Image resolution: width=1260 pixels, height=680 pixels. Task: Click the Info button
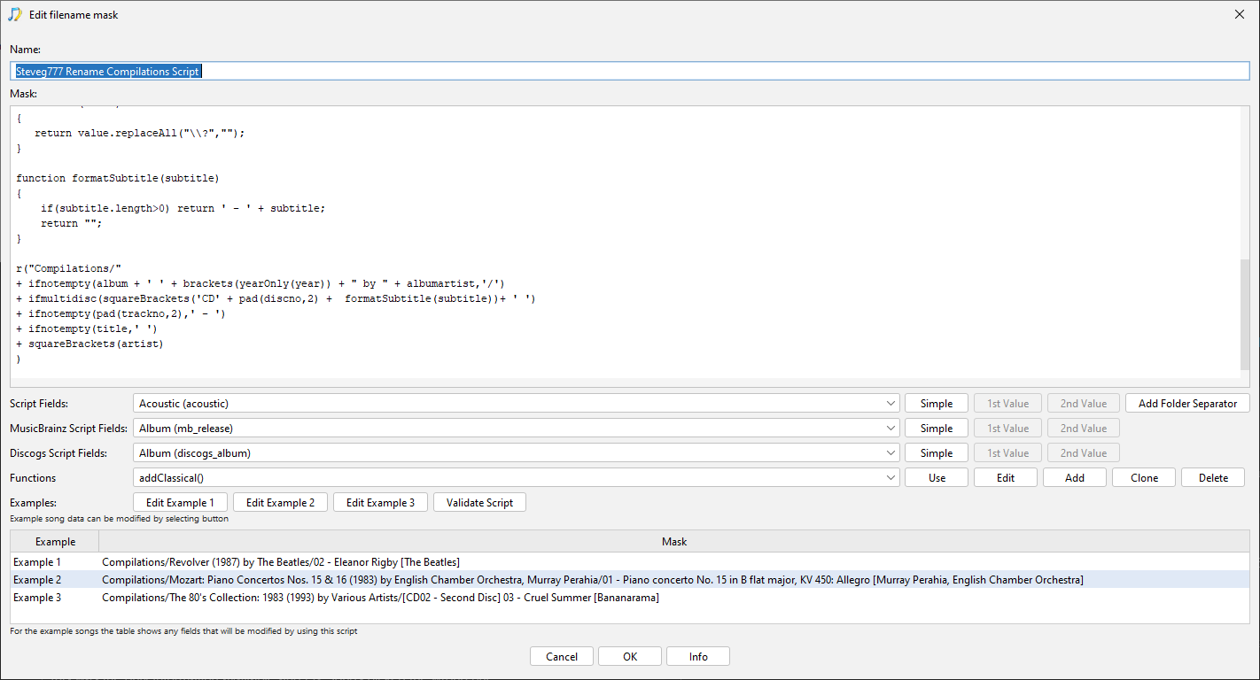(698, 656)
